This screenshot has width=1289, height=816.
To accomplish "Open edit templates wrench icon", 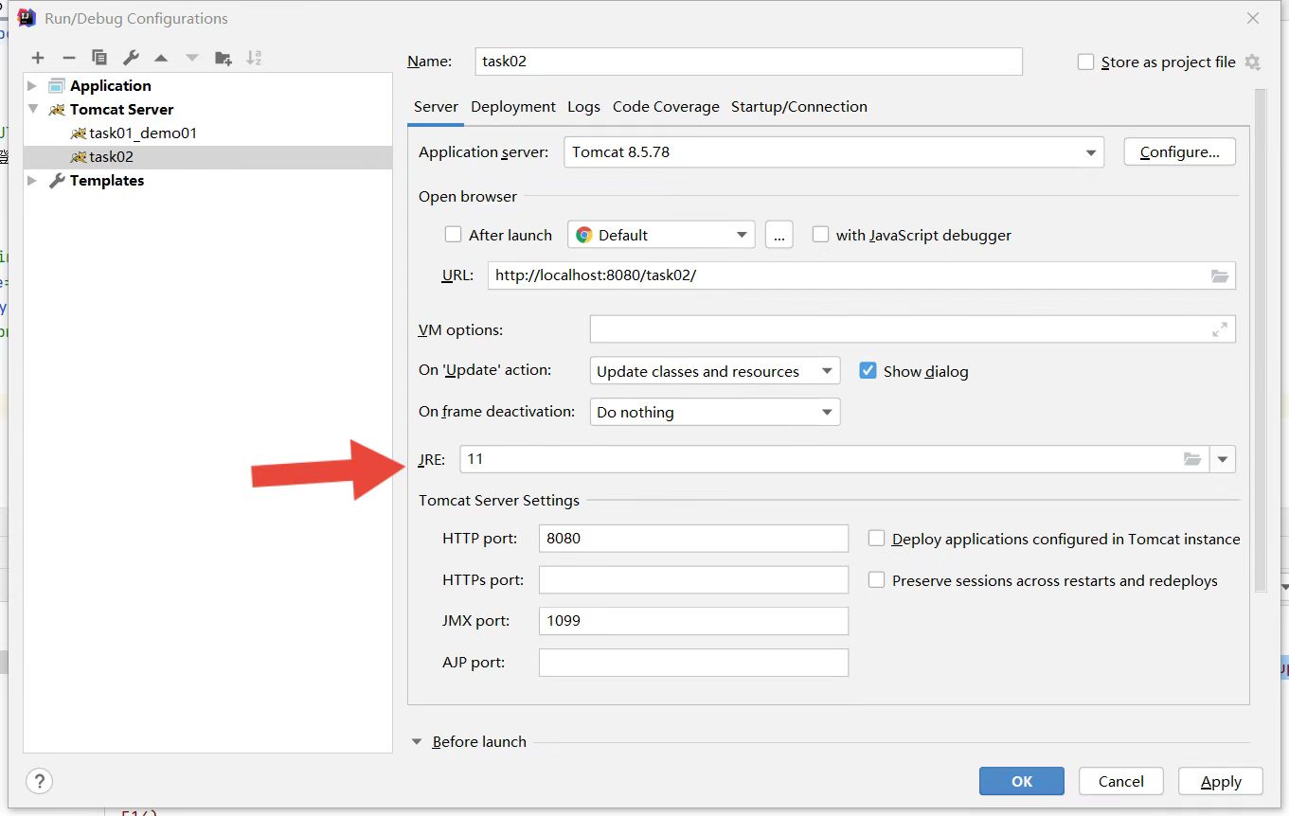I will [131, 58].
